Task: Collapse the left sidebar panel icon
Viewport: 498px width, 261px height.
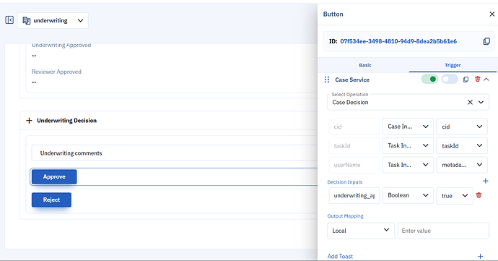Action: click(9, 20)
